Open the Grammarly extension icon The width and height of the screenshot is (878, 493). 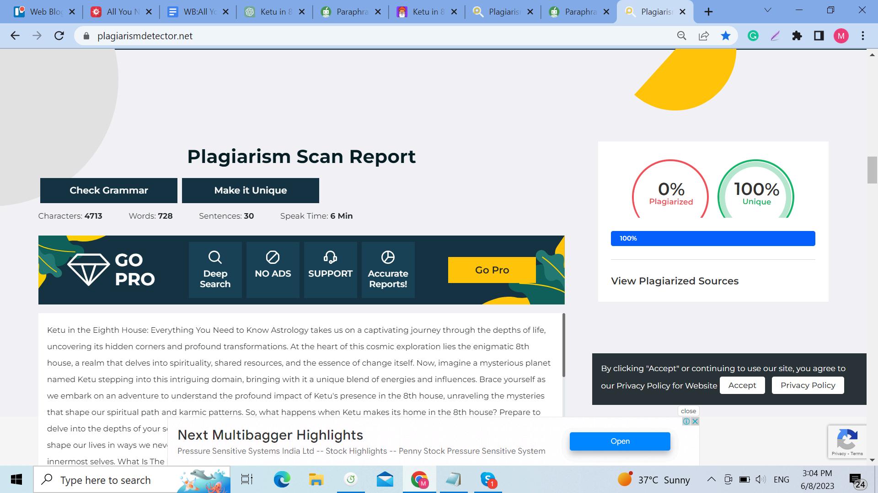(x=753, y=36)
